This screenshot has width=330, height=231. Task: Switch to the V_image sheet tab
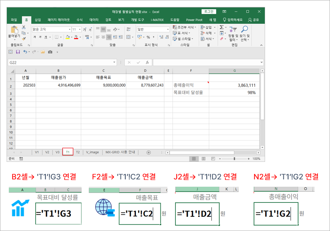93,152
